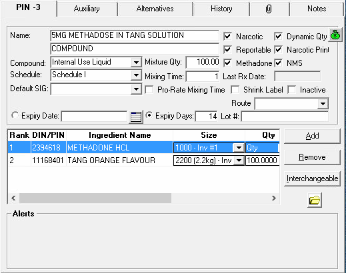
Task: Switch to the PIN -3 tab
Action: click(29, 8)
